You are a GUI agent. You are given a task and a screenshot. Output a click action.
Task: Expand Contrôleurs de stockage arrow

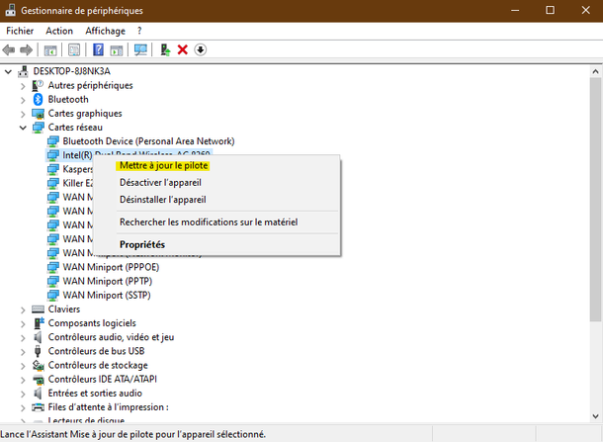pyautogui.click(x=23, y=366)
